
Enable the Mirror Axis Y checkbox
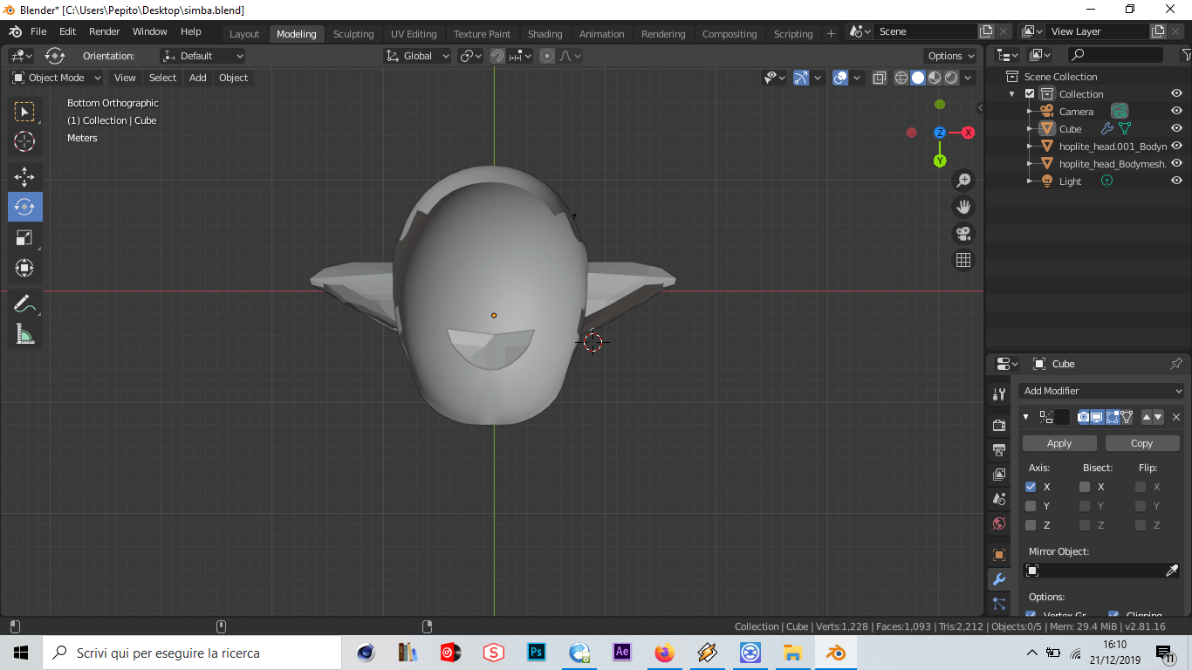pos(1031,506)
